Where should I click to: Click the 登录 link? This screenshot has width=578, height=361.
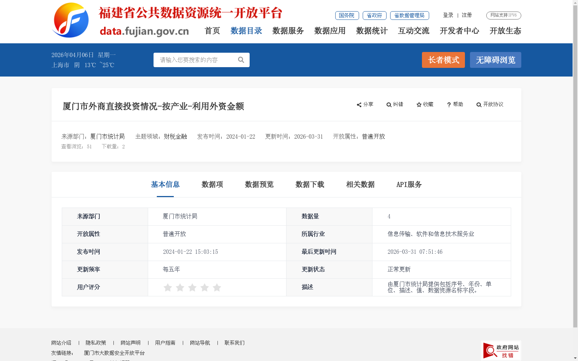448,15
